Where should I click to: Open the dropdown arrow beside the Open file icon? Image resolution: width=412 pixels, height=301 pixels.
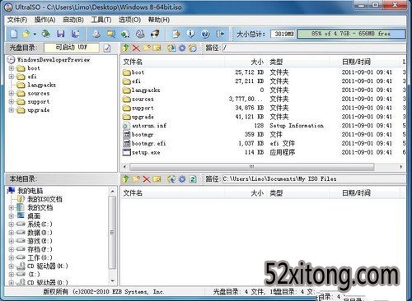pos(35,34)
